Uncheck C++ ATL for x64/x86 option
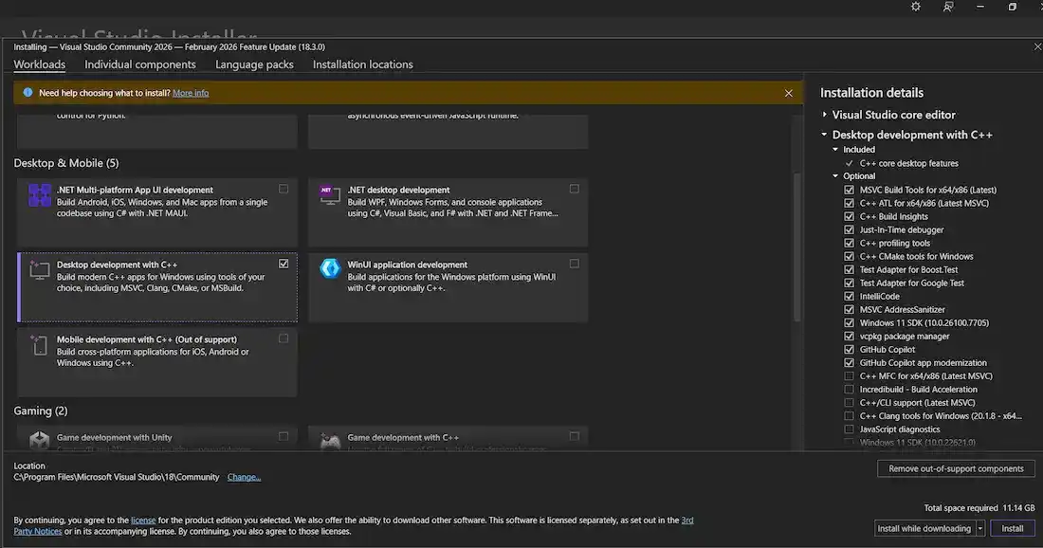 pos(849,203)
